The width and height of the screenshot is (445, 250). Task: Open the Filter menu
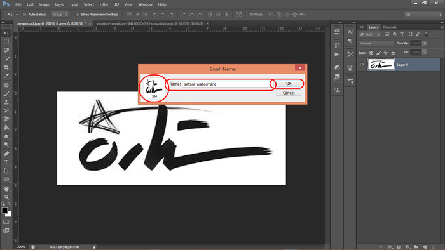point(104,4)
